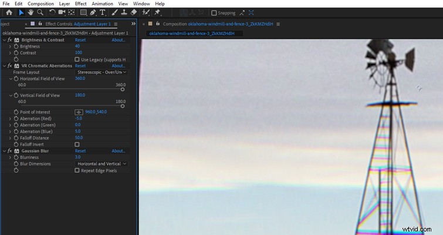Toggle the Brightness & Contrast fx switch
This screenshot has width=443, height=235.
click(x=10, y=40)
